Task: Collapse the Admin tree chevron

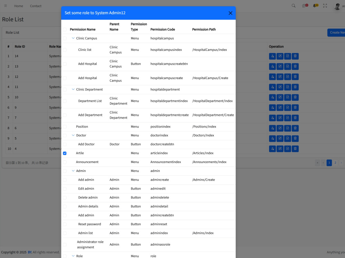Action: (x=73, y=171)
